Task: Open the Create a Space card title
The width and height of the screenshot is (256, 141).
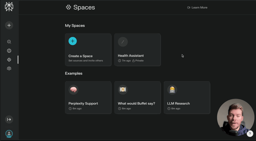Action: [81, 56]
